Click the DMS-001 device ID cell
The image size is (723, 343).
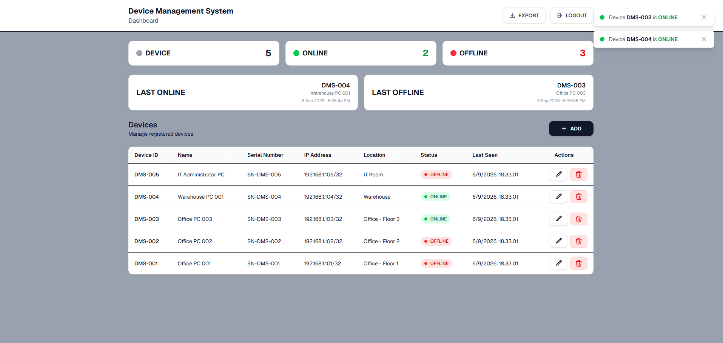point(146,263)
